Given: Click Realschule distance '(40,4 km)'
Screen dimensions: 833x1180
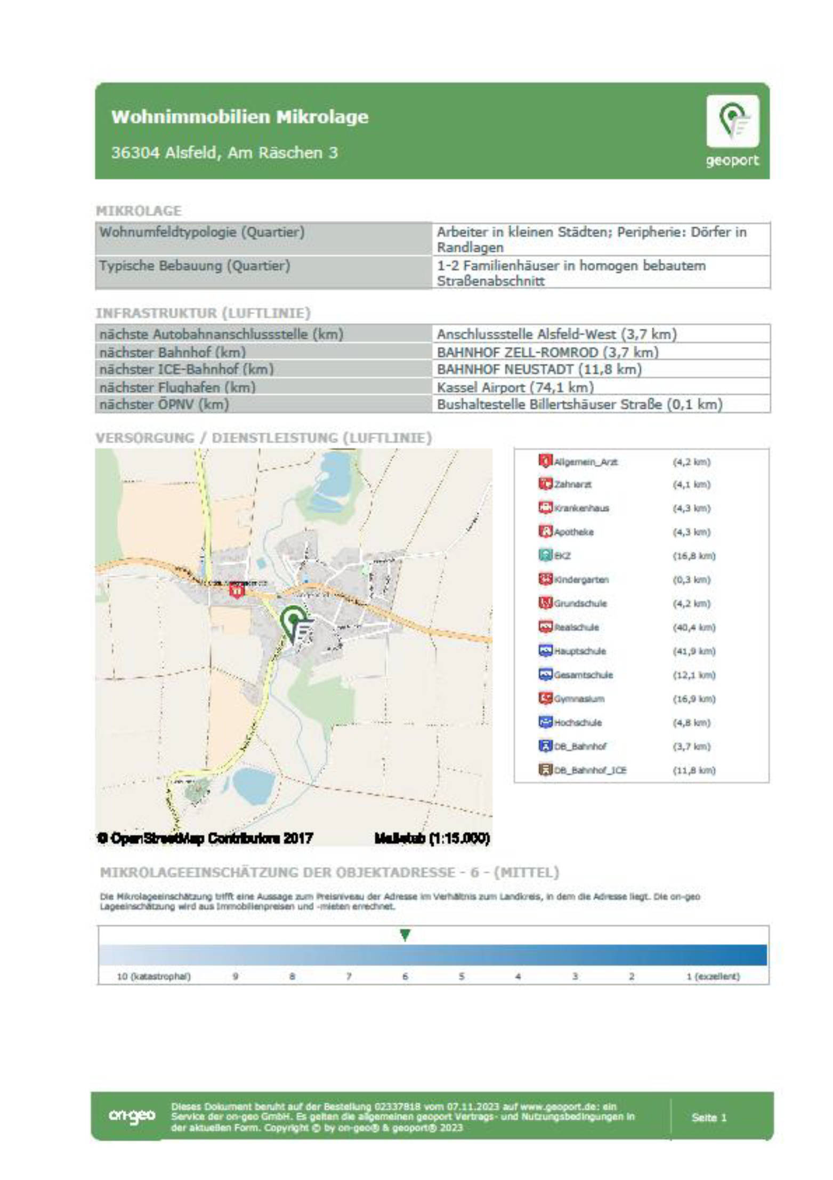Looking at the screenshot, I should (x=694, y=627).
